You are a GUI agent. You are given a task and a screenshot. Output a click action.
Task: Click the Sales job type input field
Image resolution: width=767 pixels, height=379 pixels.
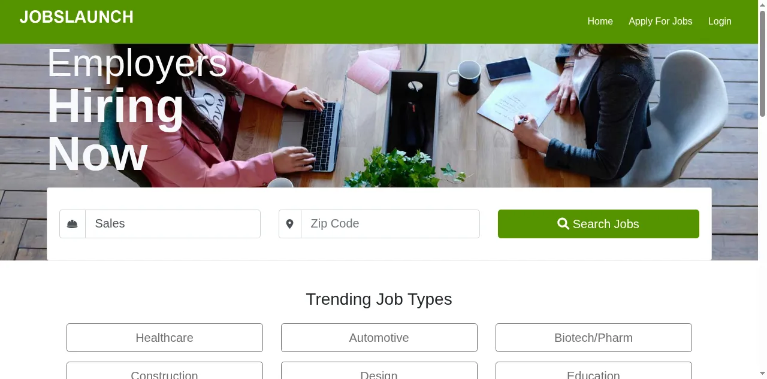pyautogui.click(x=173, y=224)
